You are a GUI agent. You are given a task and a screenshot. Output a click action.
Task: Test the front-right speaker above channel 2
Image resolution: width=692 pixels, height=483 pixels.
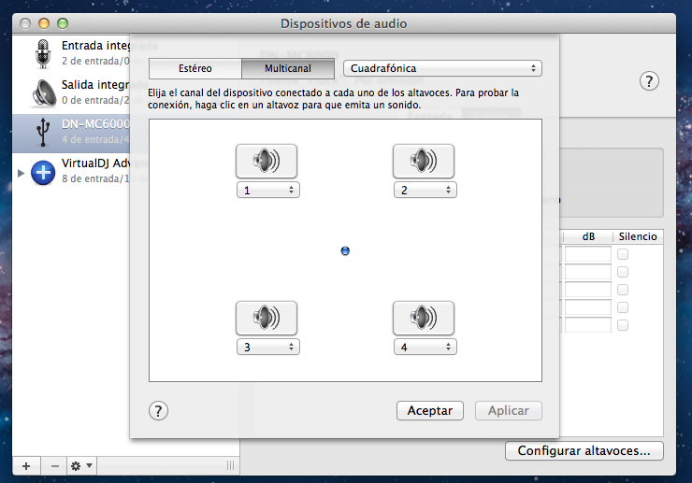[x=424, y=161]
